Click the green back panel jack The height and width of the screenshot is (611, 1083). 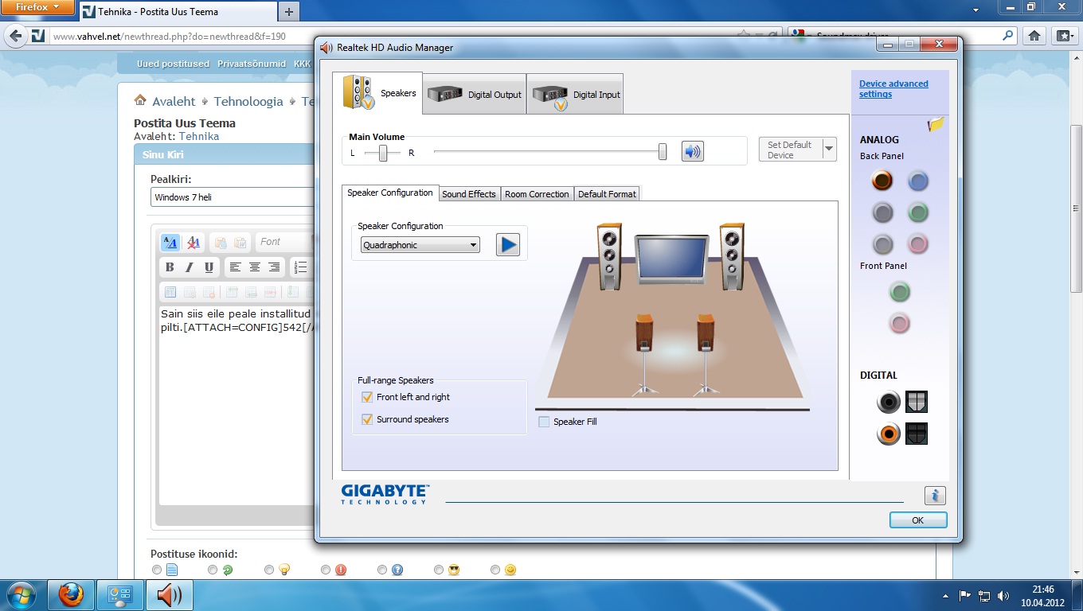(x=918, y=212)
